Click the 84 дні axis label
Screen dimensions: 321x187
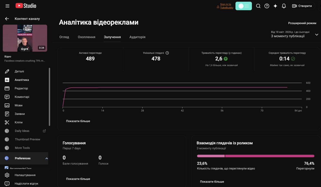(x=298, y=111)
